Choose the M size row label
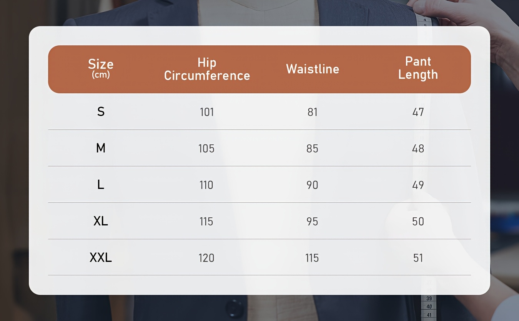Viewport: 519px width, 321px height. [101, 148]
